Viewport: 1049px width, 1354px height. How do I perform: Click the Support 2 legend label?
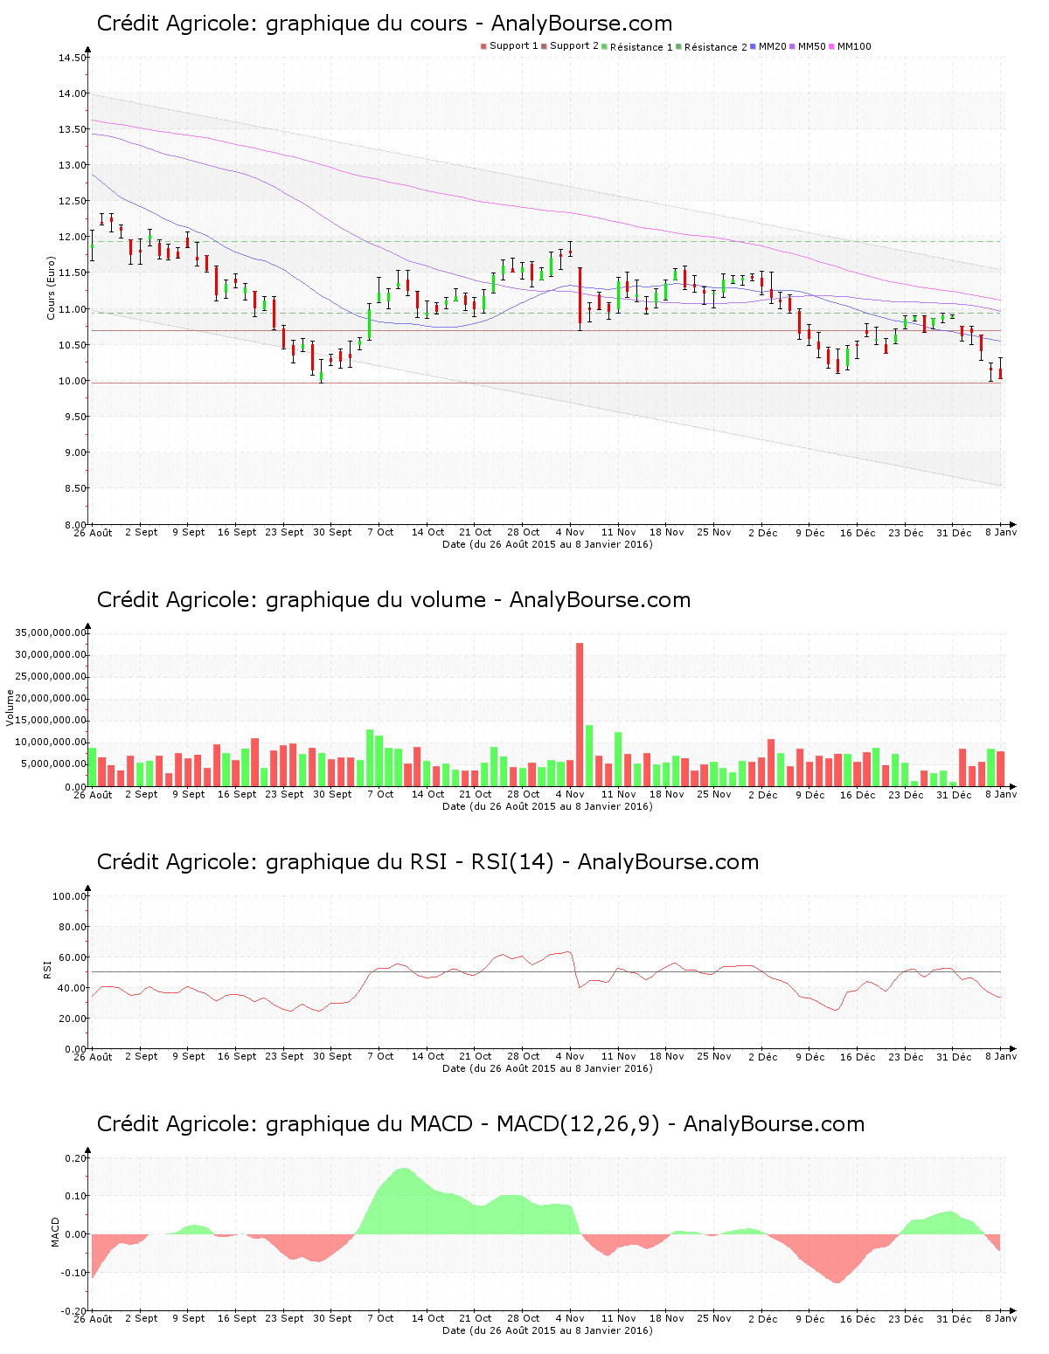(573, 46)
